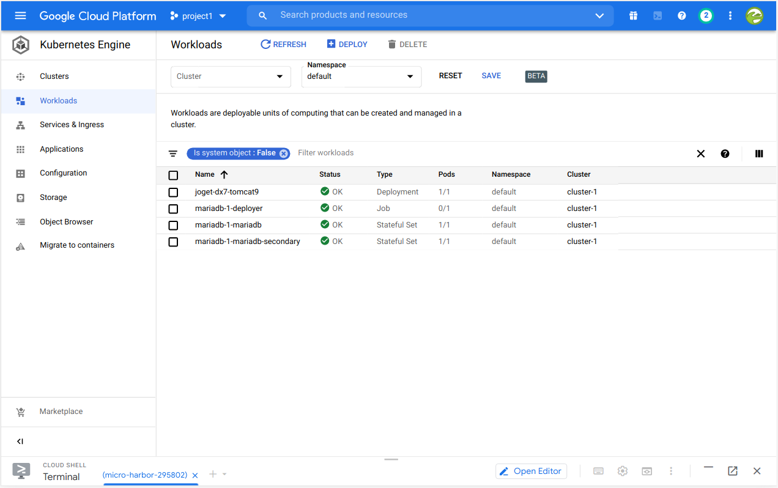The width and height of the screenshot is (778, 488).
Task: Open the project1 project selector
Action: tap(198, 16)
